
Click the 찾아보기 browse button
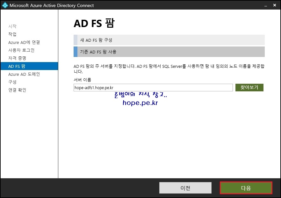point(249,88)
